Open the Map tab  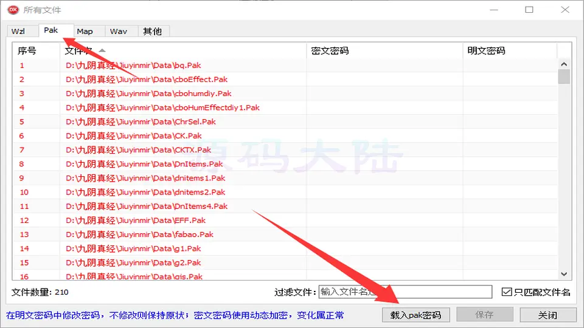[89, 31]
